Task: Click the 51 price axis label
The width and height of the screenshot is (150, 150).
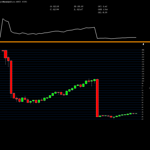Action: point(142,105)
